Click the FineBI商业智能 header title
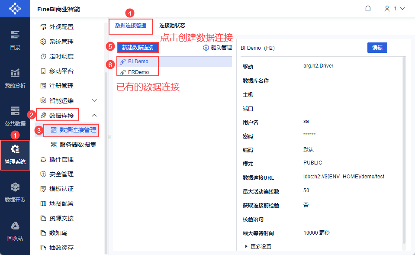Image resolution: width=415 pixels, height=255 pixels. click(x=58, y=9)
